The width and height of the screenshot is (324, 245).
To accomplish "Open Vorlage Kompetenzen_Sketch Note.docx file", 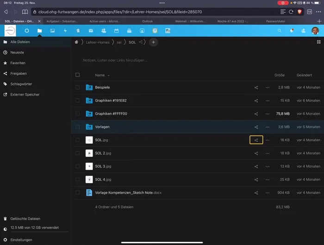I will pos(128,193).
